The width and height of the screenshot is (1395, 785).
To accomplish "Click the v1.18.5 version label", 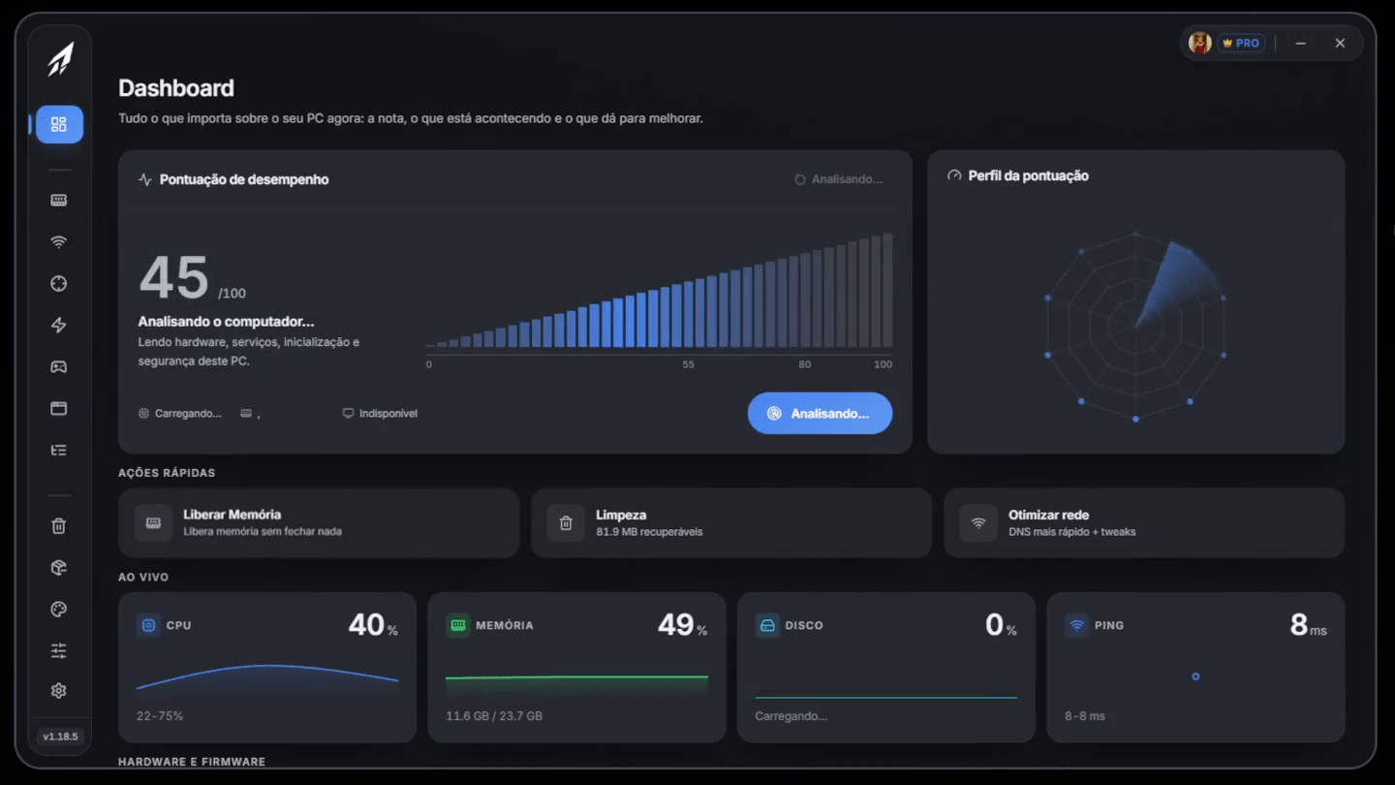I will (60, 737).
